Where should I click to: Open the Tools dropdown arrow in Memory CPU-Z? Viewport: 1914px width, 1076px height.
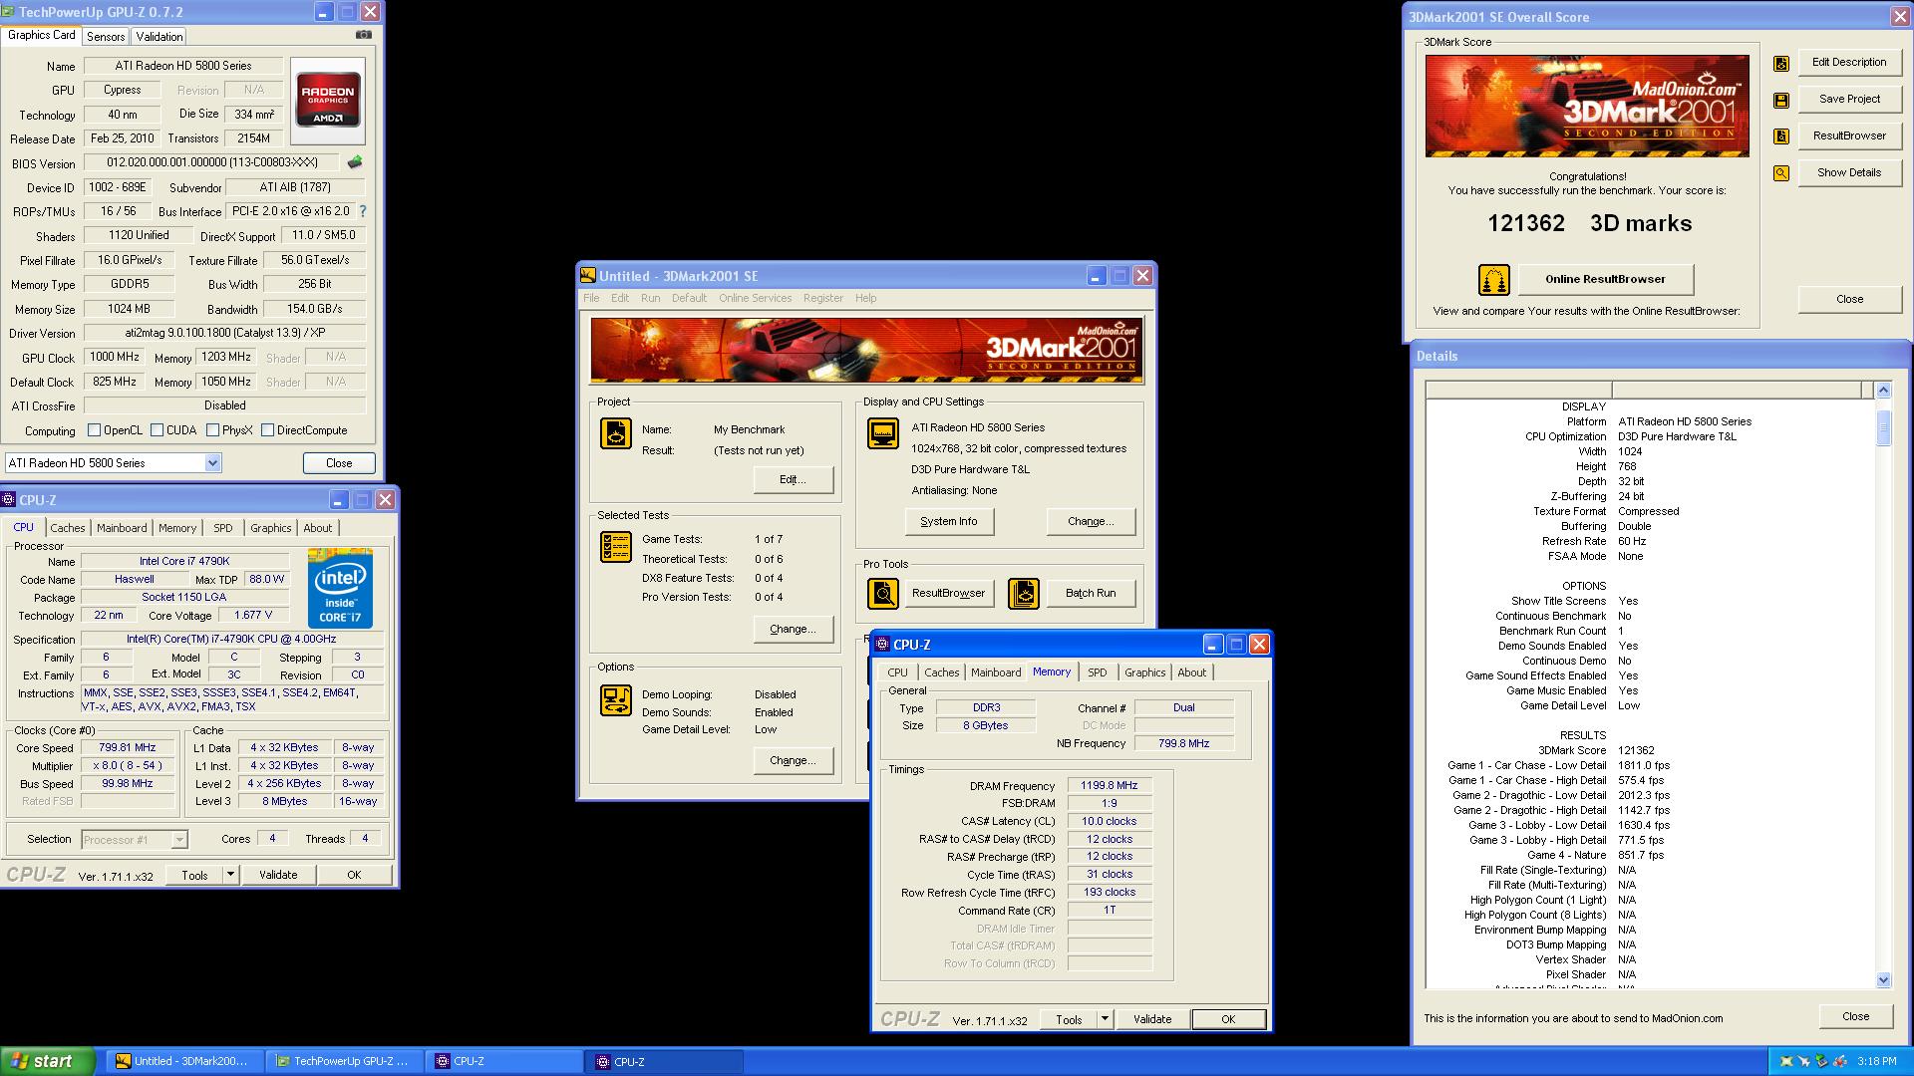[1105, 1019]
